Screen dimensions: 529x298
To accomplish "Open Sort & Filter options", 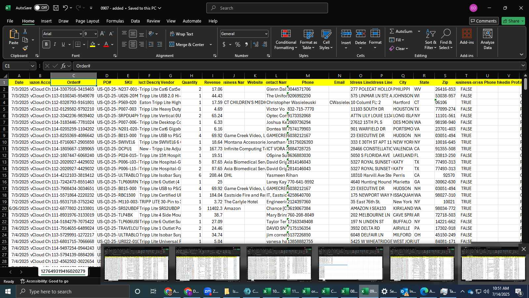I will click(x=430, y=40).
